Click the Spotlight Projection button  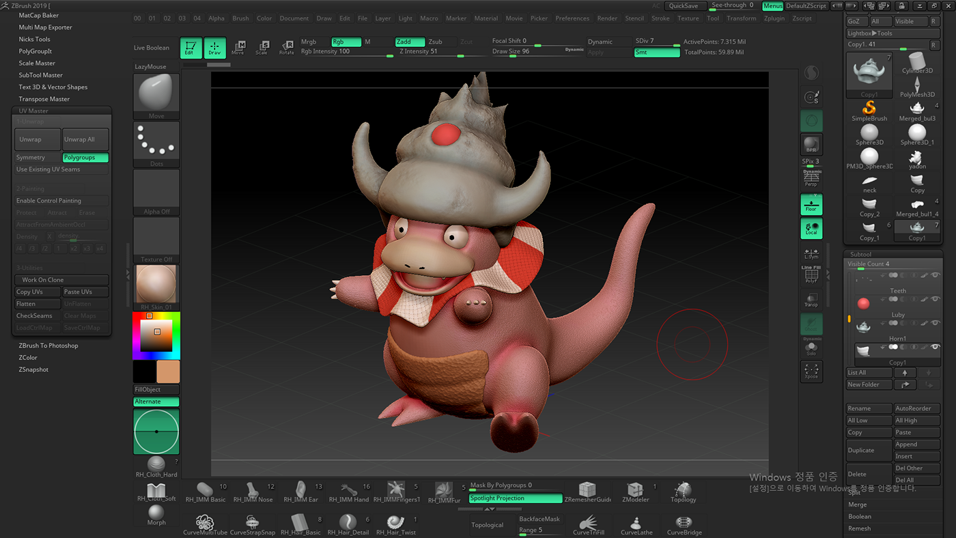pyautogui.click(x=516, y=498)
